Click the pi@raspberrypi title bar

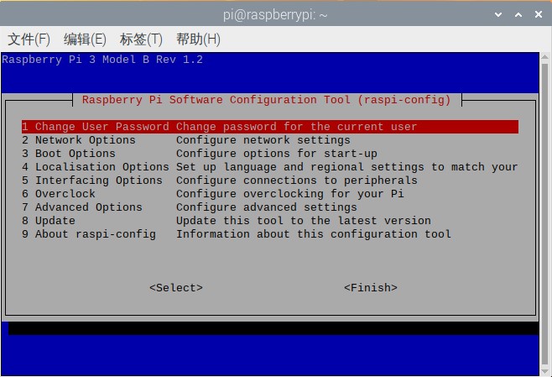275,15
